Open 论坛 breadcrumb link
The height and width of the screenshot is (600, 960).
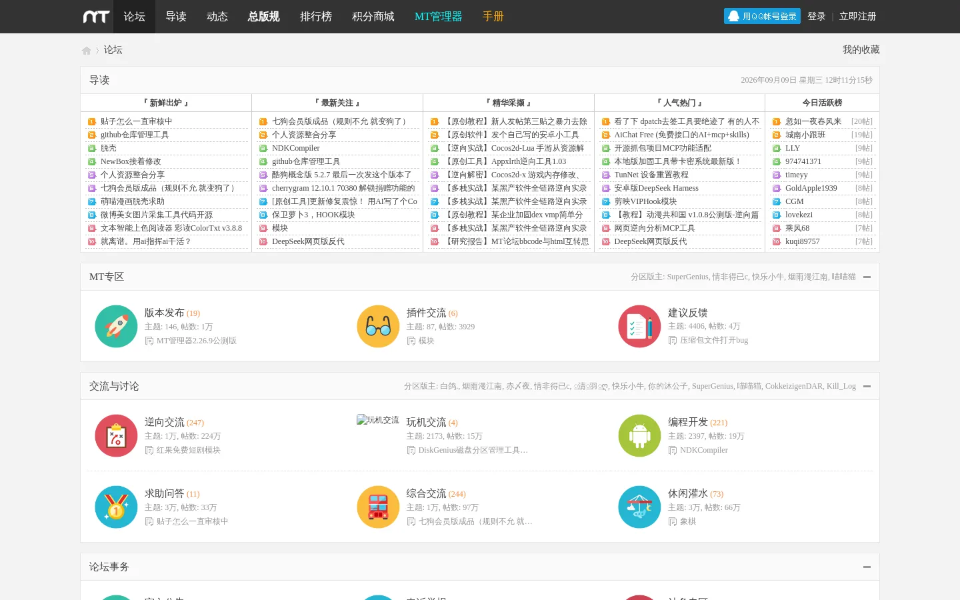tap(113, 50)
